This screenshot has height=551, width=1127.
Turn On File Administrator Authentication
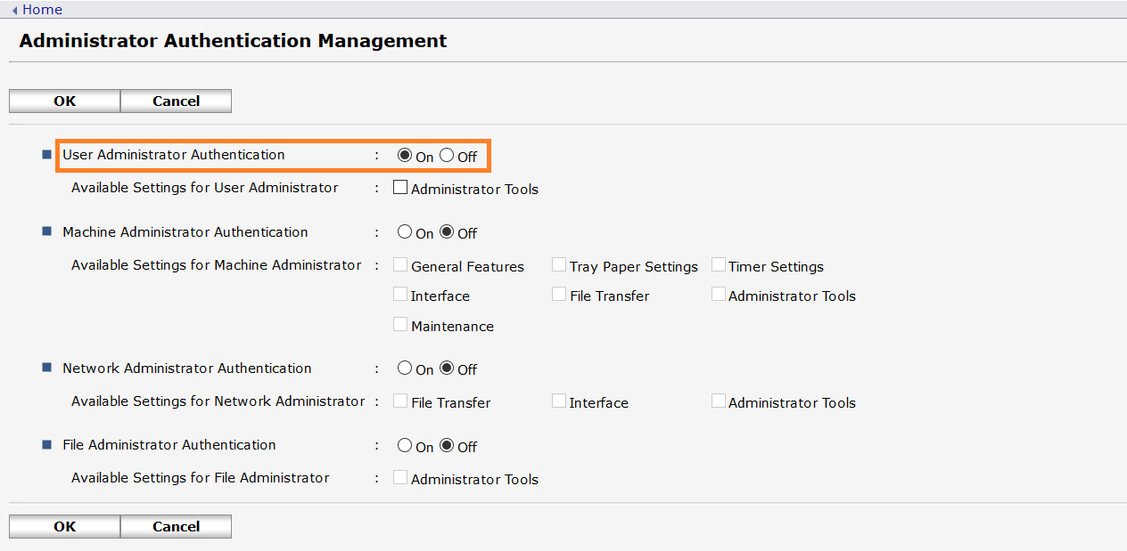[x=404, y=445]
